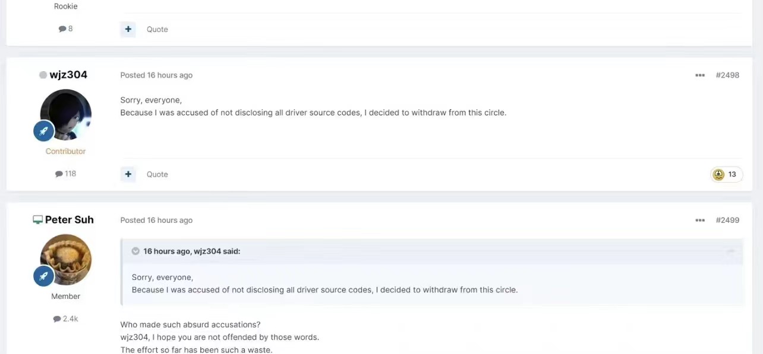Click wjz304's avatar picture
Image resolution: width=763 pixels, height=354 pixels.
pos(66,114)
